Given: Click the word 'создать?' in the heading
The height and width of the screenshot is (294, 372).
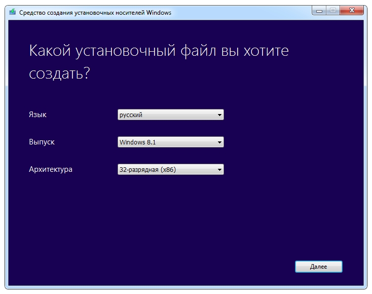Looking at the screenshot, I should [x=59, y=74].
